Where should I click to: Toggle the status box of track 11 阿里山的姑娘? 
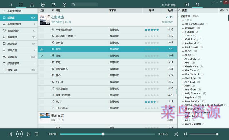click(x=42, y=95)
